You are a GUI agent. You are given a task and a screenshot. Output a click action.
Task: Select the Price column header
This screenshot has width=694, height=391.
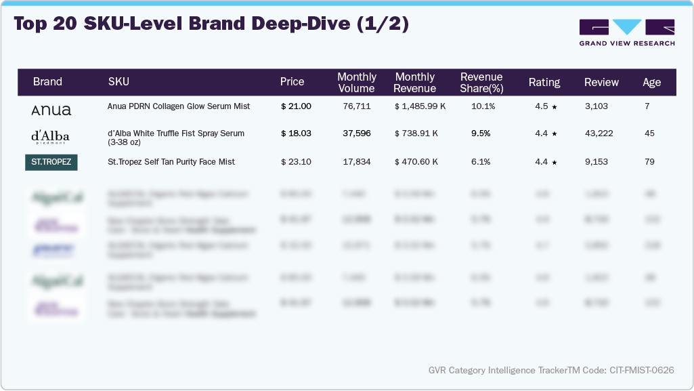[x=292, y=82]
